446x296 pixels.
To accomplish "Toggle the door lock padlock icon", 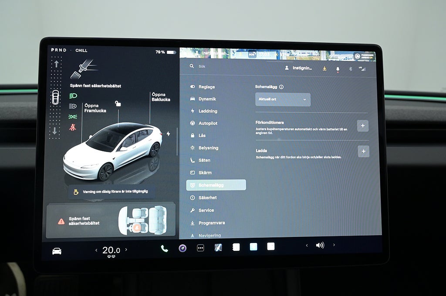I will pos(118,103).
